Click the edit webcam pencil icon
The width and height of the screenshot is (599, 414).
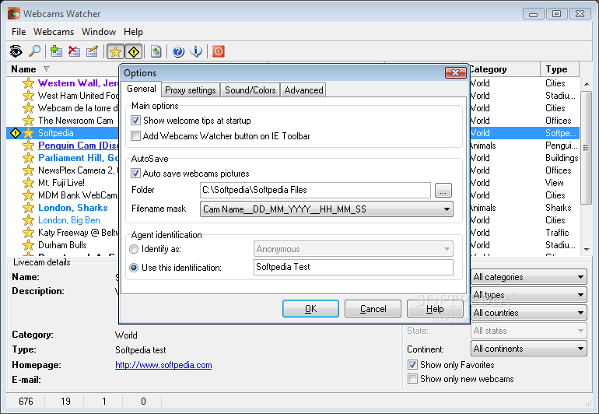[92, 51]
